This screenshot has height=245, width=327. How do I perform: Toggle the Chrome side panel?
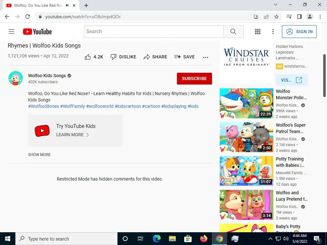[300, 17]
